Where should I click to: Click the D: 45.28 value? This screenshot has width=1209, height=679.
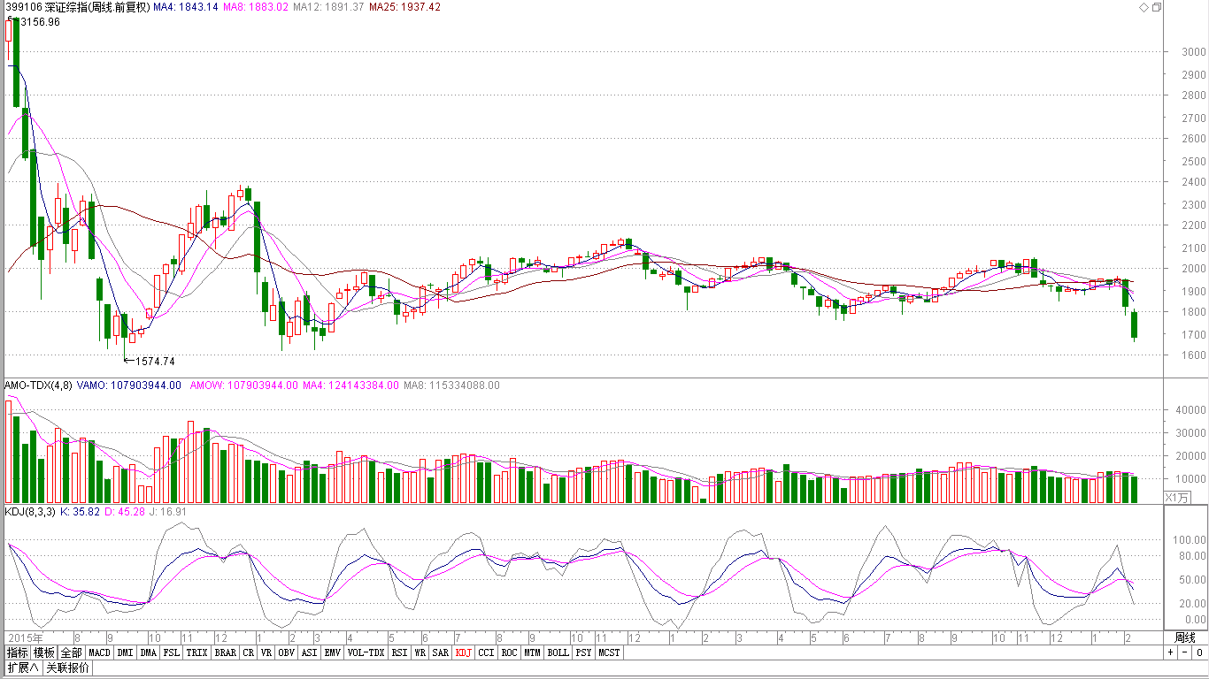click(125, 512)
